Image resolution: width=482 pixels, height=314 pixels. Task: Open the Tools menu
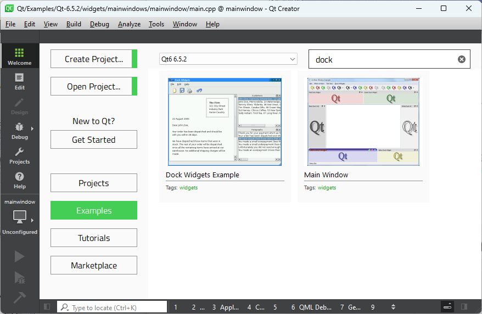pos(156,24)
